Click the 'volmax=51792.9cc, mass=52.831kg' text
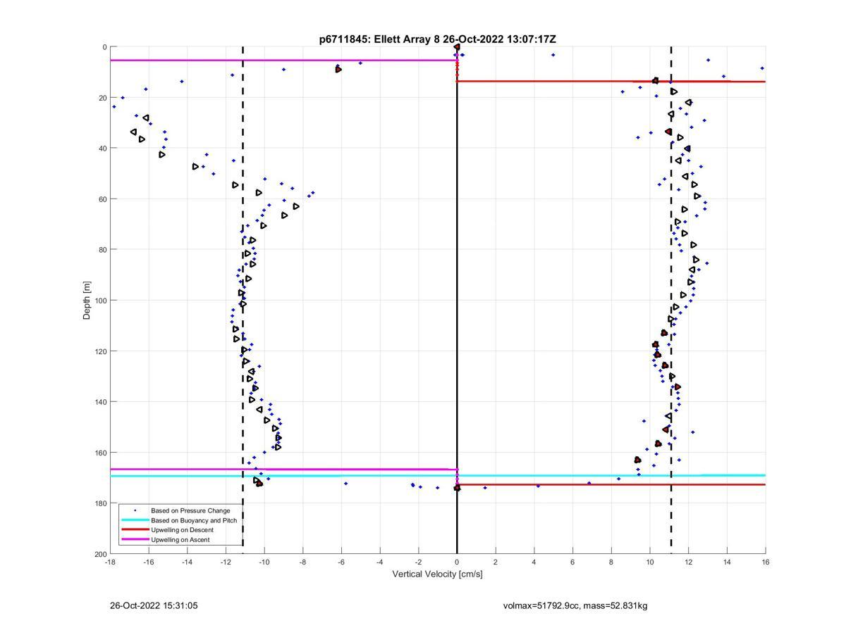Viewport: 846px width, 623px height. (x=575, y=605)
